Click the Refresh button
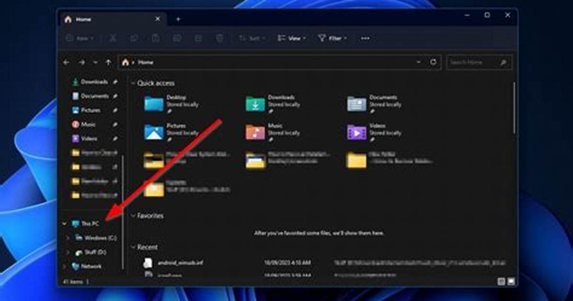The height and width of the screenshot is (301, 573). pos(433,62)
